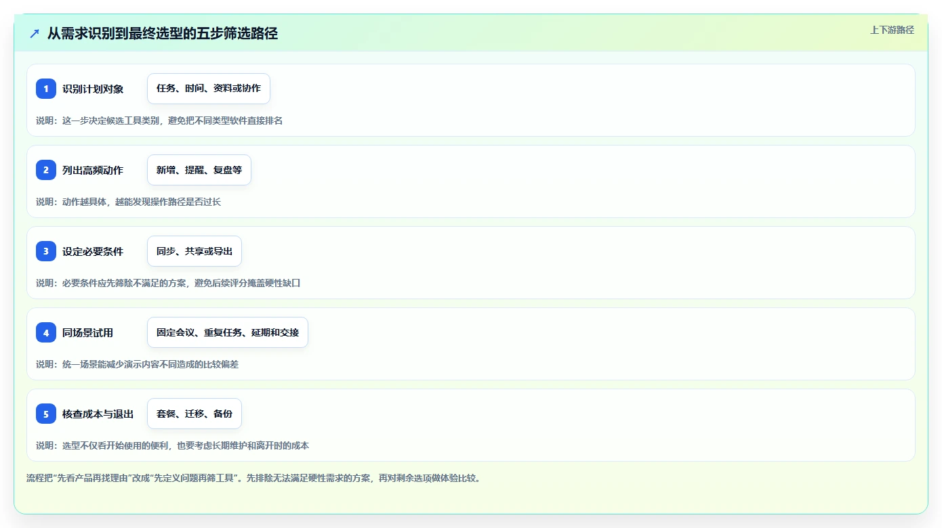Viewport: 942px width, 528px height.
Task: Click step number 2 badge
Action: tap(46, 170)
